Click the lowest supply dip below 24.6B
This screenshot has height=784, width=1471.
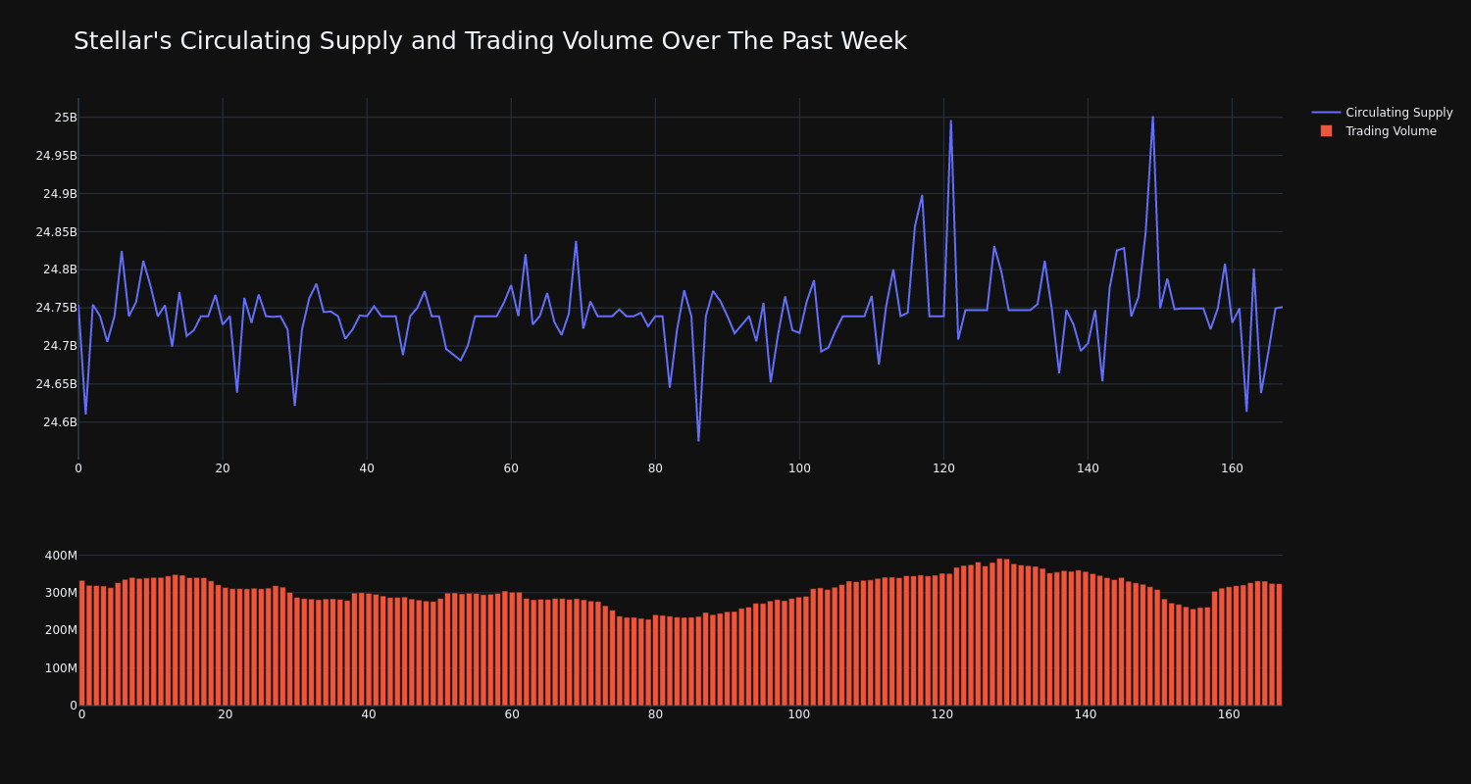coord(698,440)
